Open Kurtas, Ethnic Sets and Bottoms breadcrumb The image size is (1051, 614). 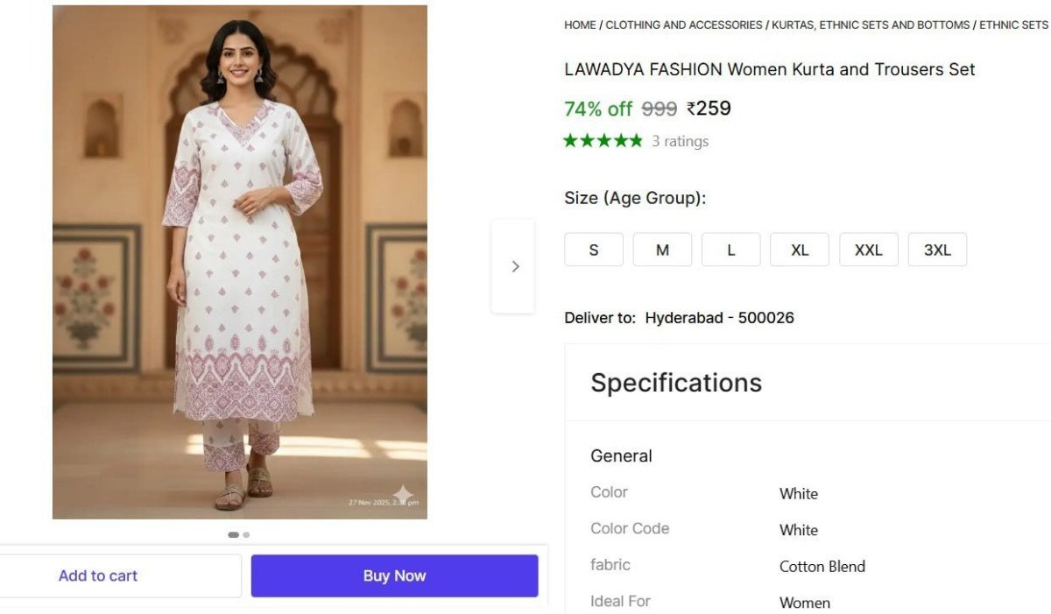[871, 25]
